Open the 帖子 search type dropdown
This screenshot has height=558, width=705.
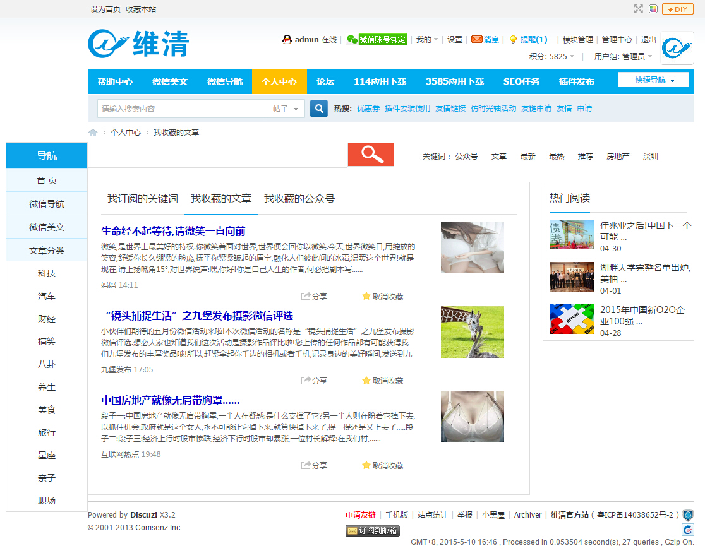(x=286, y=109)
